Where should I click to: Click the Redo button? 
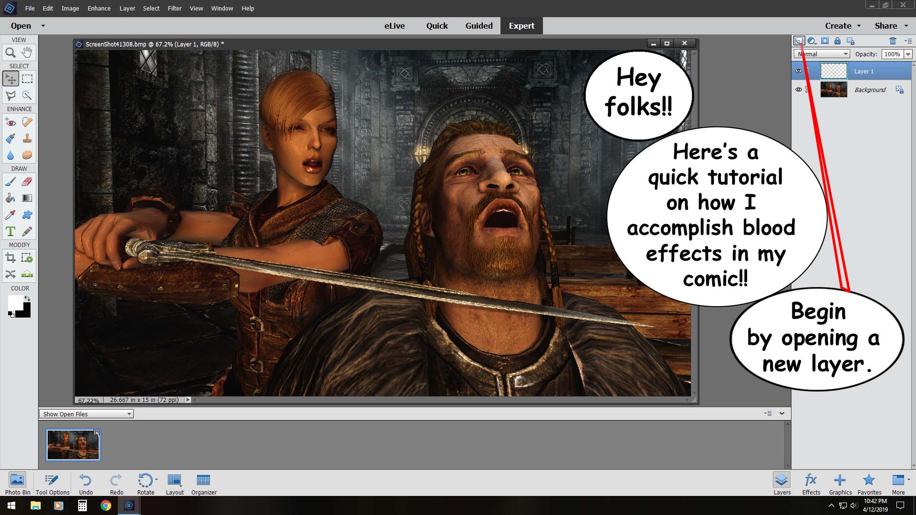coord(116,484)
